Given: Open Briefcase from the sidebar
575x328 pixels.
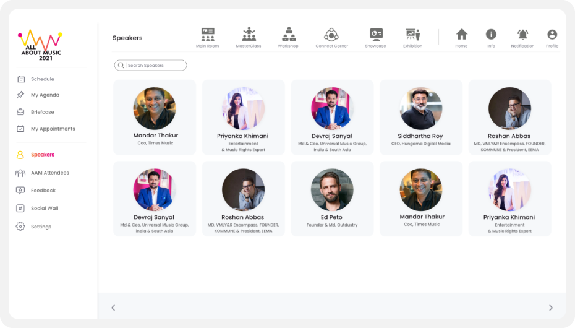Looking at the screenshot, I should [42, 112].
